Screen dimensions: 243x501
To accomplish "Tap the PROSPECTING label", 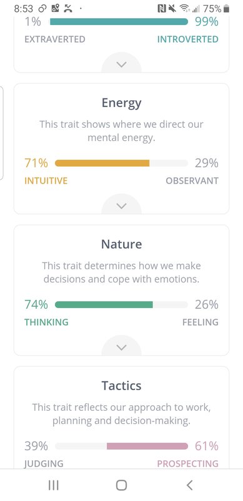I will [188, 463].
